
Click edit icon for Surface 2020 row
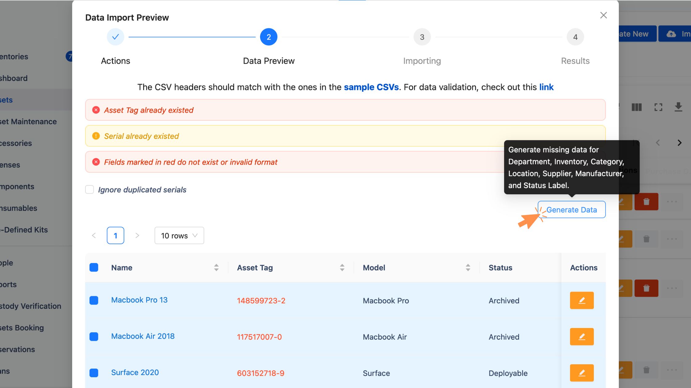[x=581, y=373]
